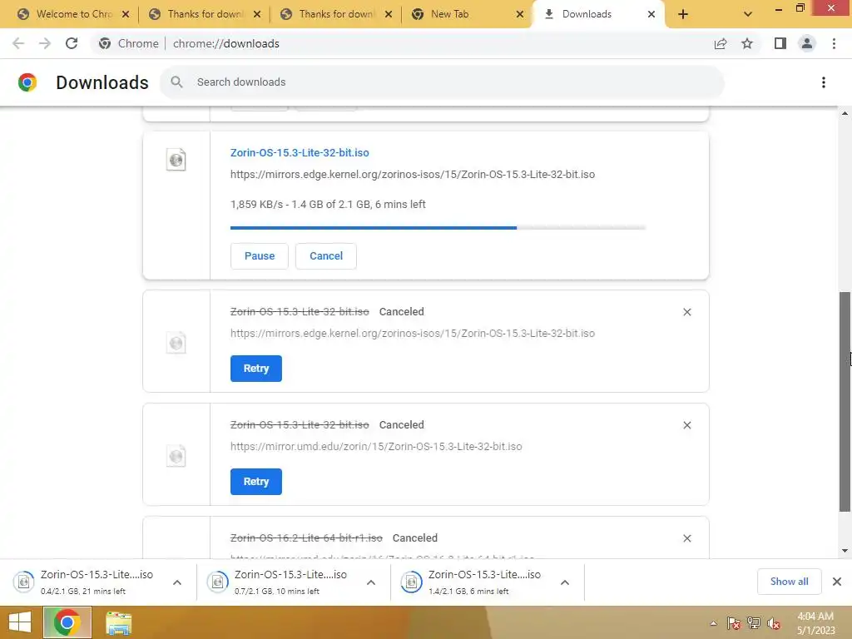Click the search magnifier icon
The image size is (852, 639).
point(176,82)
